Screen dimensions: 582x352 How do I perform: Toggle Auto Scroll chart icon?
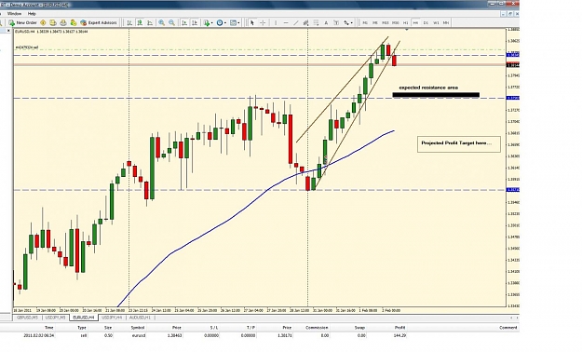(x=184, y=22)
